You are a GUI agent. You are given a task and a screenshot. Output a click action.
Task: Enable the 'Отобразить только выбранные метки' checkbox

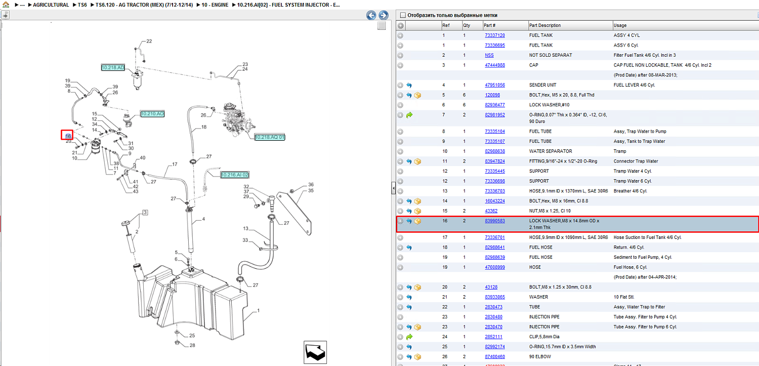pyautogui.click(x=403, y=15)
